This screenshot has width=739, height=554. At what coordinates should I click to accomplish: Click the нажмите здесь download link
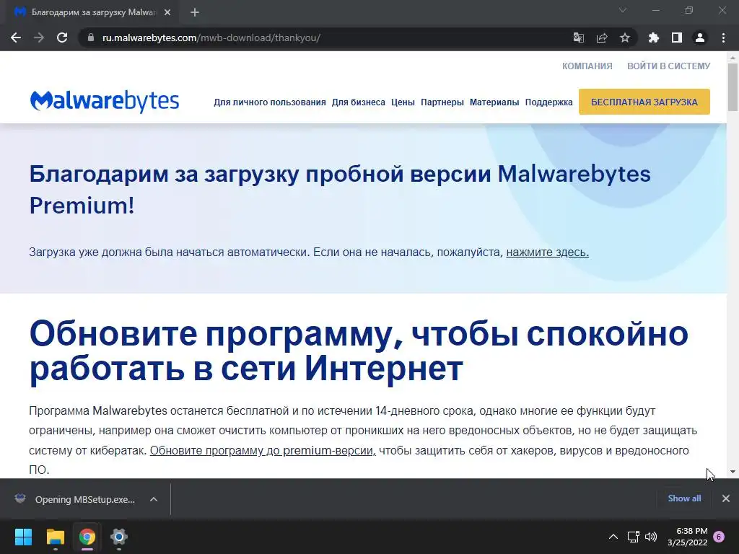(547, 252)
